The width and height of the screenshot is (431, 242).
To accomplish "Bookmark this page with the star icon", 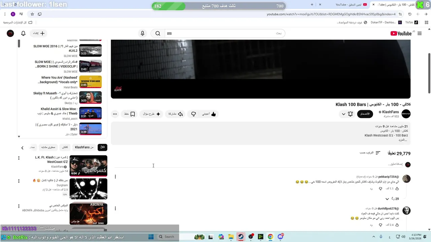I will [32, 14].
